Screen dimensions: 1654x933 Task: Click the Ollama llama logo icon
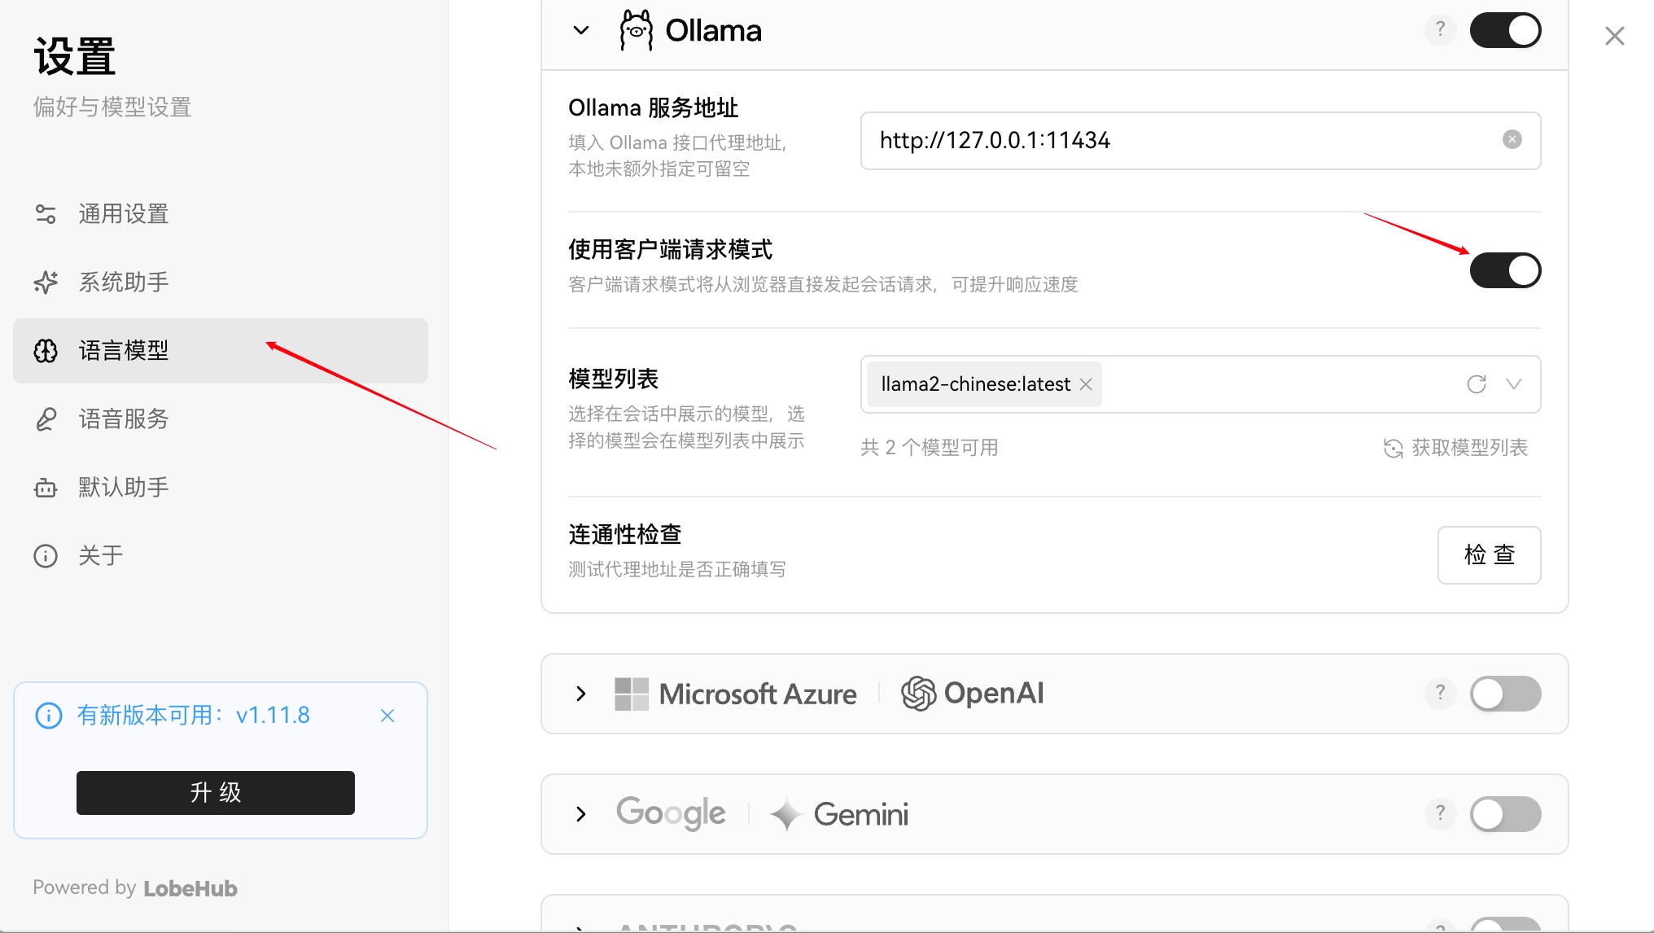tap(636, 31)
